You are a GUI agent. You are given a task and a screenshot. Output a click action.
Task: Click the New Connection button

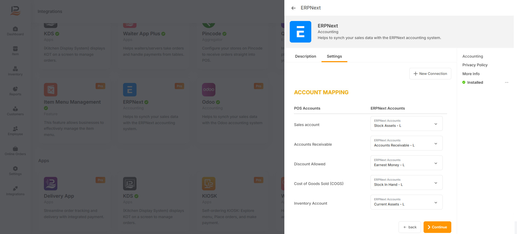(430, 74)
